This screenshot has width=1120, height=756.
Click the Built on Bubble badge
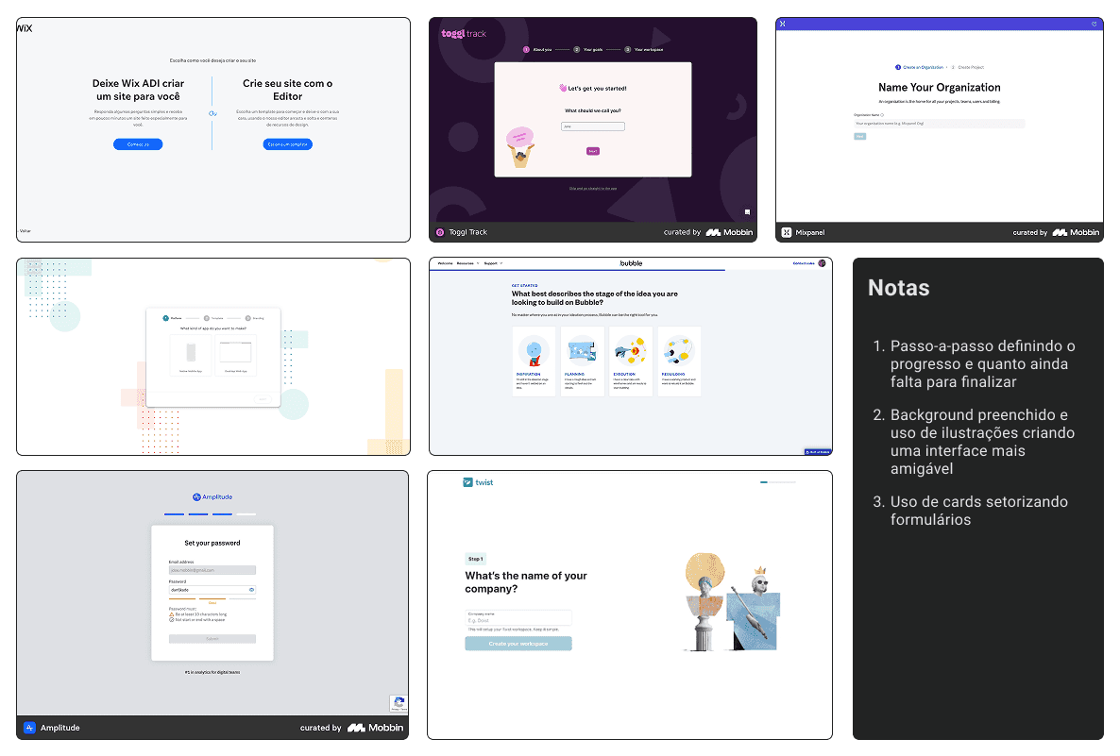(x=818, y=452)
